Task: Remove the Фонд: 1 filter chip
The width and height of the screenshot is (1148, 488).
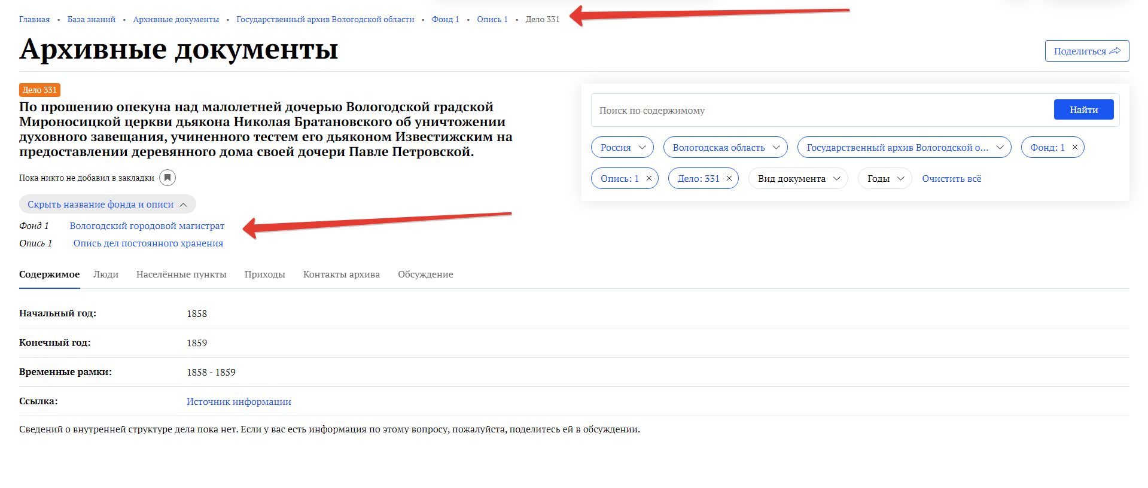Action: pyautogui.click(x=1075, y=148)
